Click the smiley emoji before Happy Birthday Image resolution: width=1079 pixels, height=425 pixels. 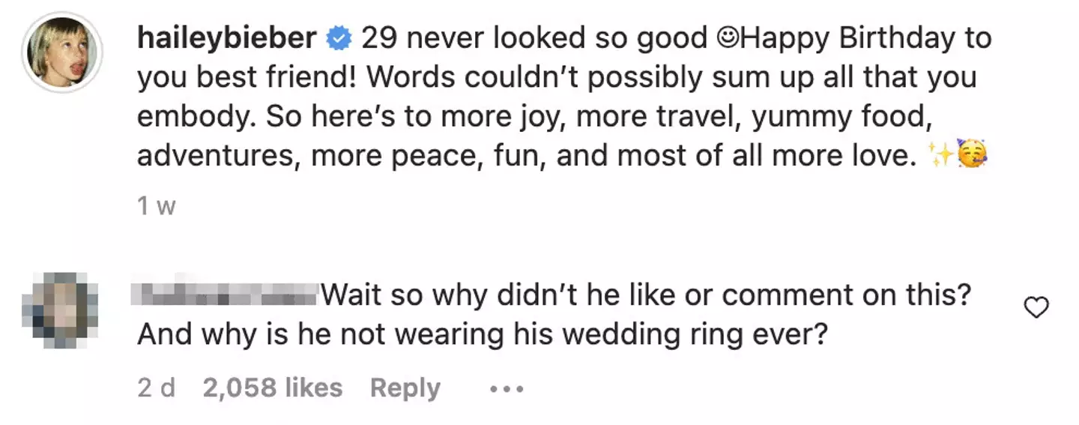click(x=725, y=40)
